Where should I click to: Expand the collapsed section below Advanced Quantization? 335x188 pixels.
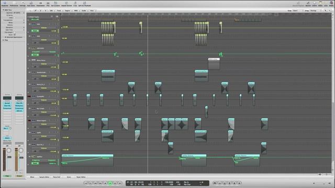point(3,40)
